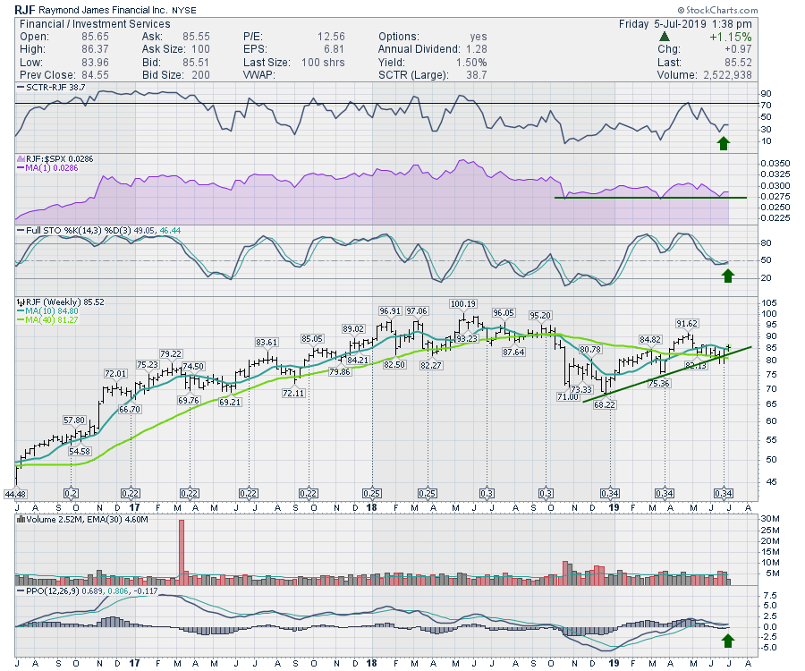Open the StockCharts.com copyright link
The image size is (805, 671).
click(717, 10)
